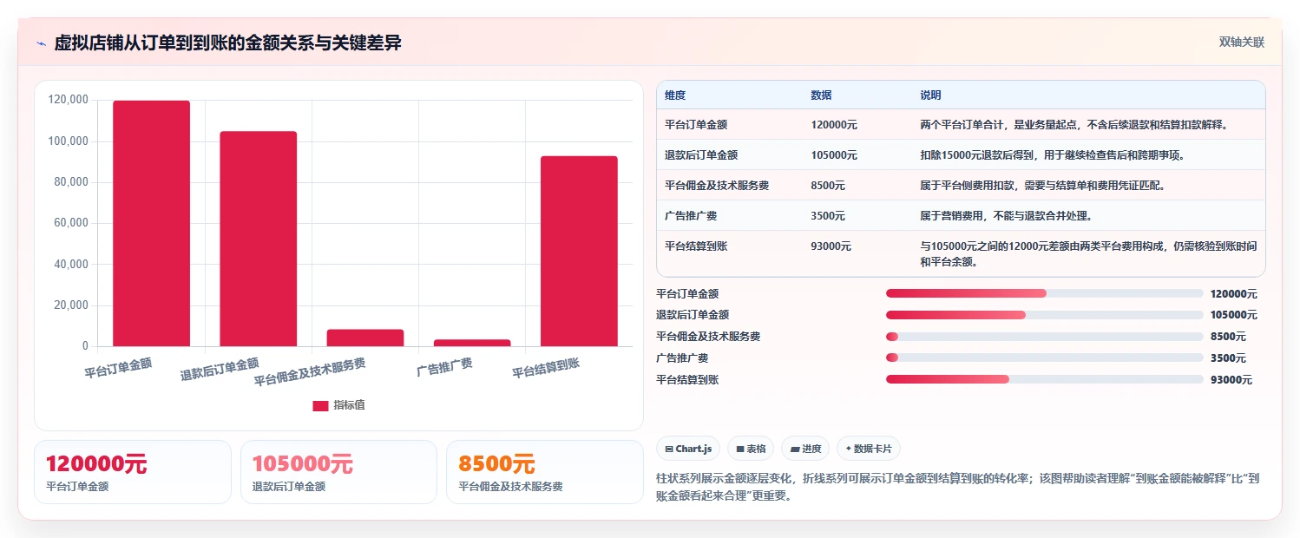Click the 120000元 value in the table
This screenshot has height=538, width=1300.
834,125
